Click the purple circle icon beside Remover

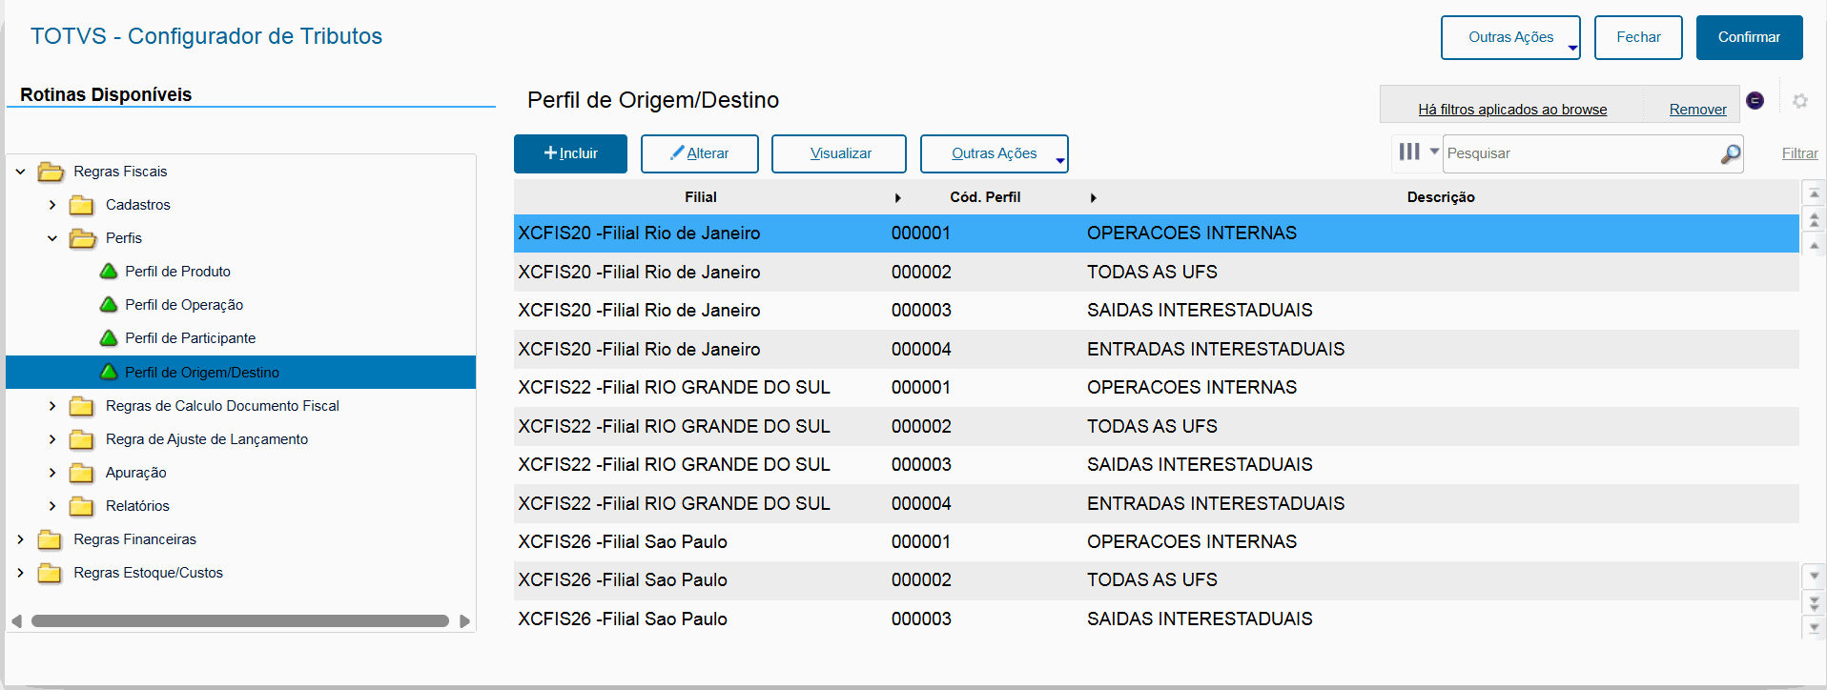click(1755, 100)
